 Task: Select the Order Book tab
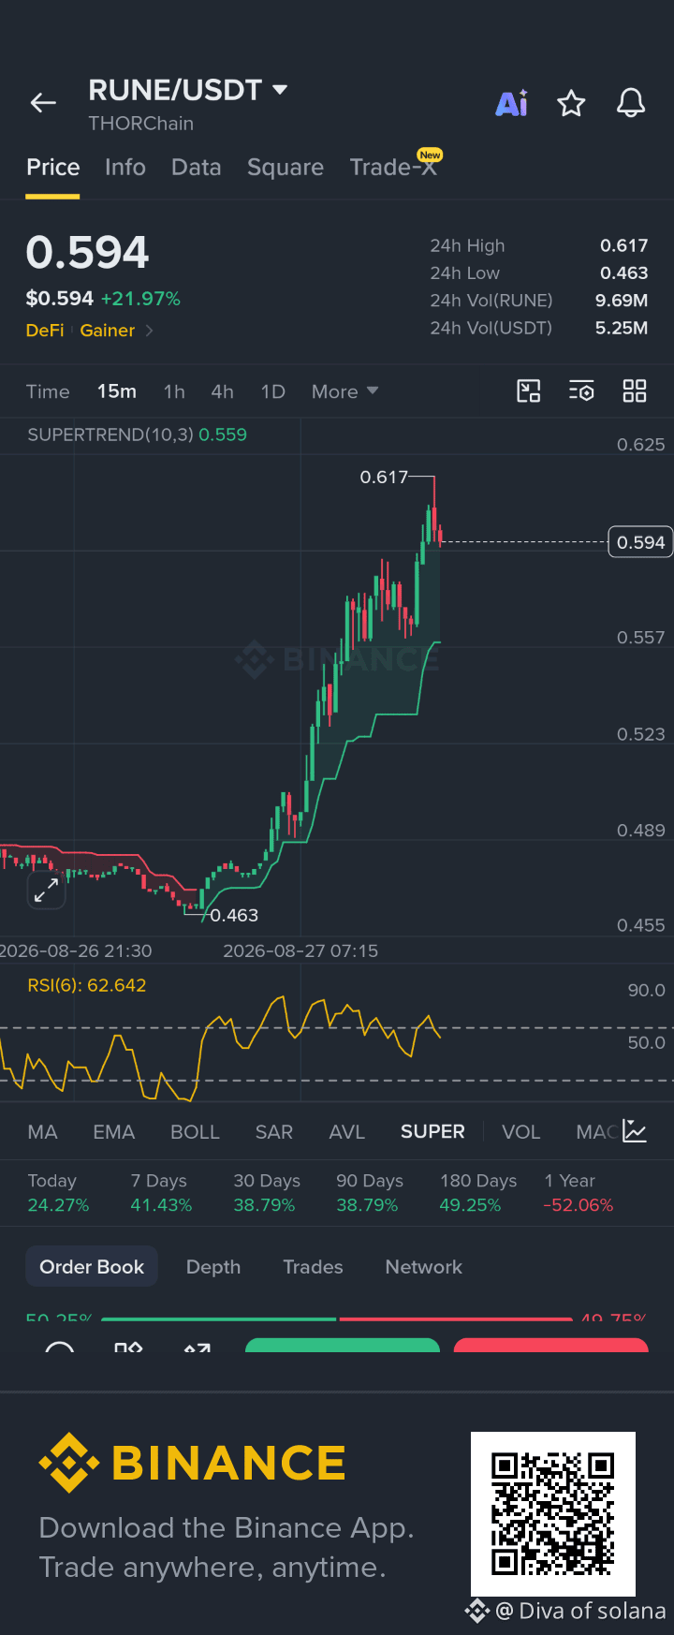[x=92, y=1267]
